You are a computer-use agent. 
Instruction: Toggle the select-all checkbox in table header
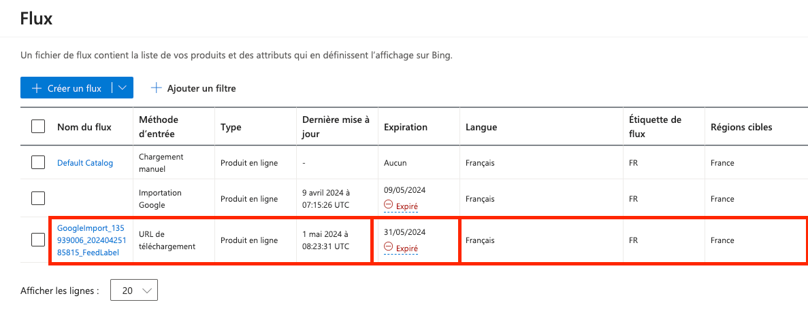coord(38,126)
